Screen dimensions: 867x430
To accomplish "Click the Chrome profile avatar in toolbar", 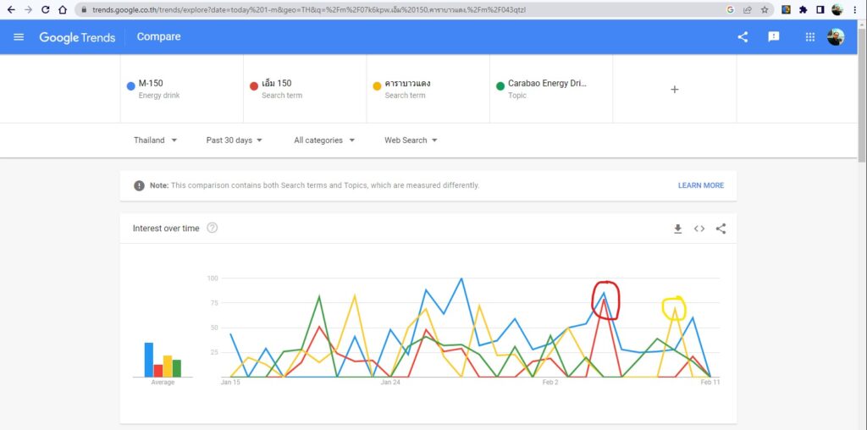I will (837, 9).
